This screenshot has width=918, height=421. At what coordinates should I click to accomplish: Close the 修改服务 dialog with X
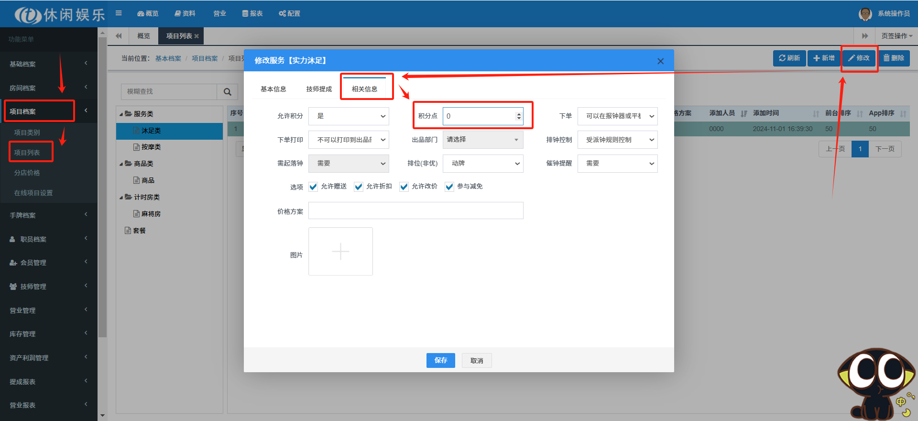(660, 61)
